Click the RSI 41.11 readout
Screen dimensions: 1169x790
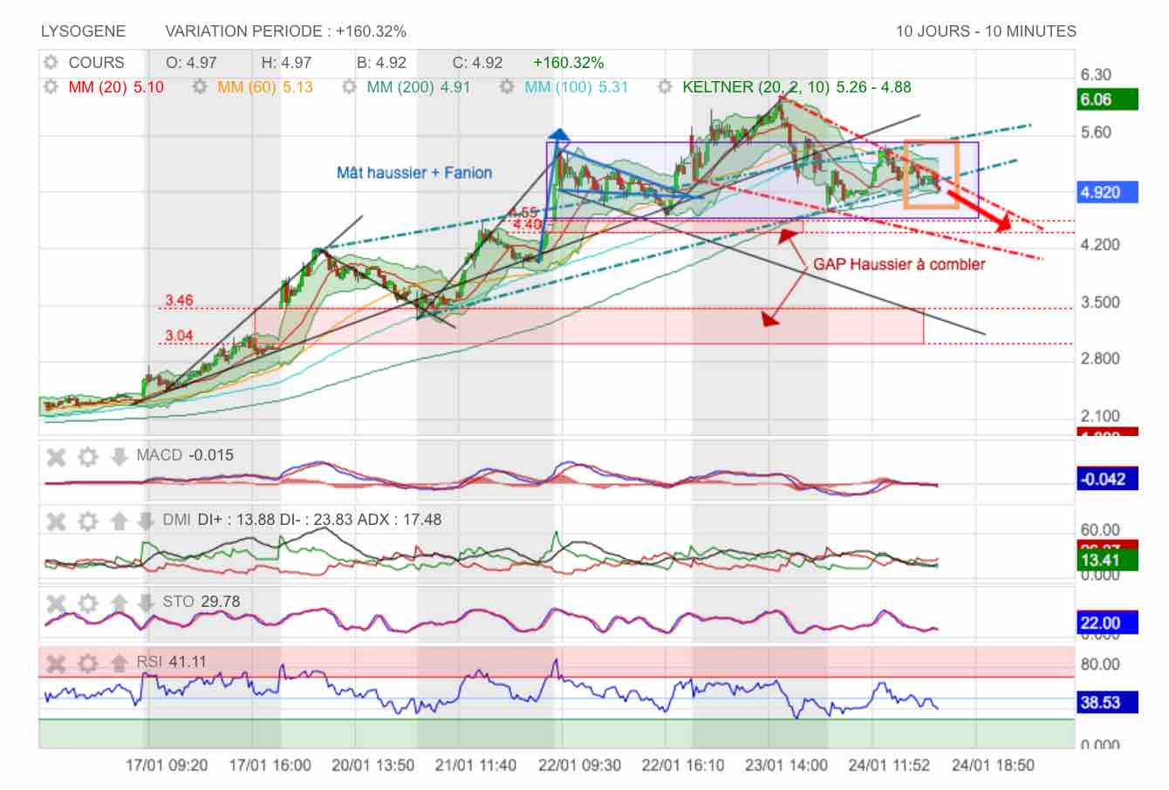pos(172,662)
